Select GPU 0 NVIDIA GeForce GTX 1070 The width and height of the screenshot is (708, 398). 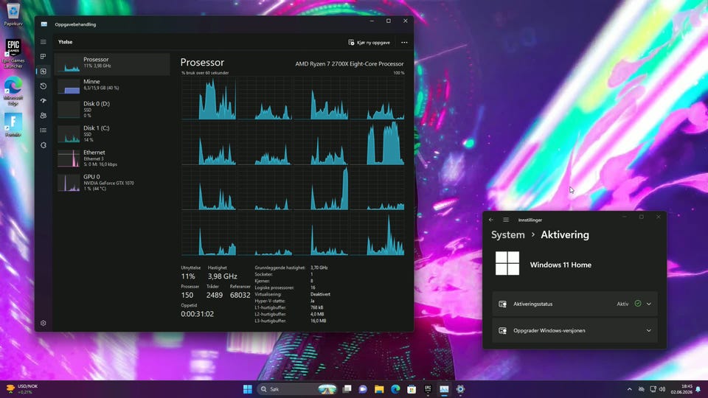[x=112, y=182]
